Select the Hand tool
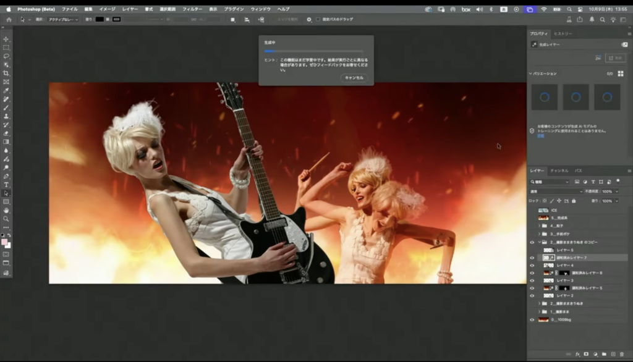Screen dimensions: 633x362 pyautogui.click(x=6, y=210)
